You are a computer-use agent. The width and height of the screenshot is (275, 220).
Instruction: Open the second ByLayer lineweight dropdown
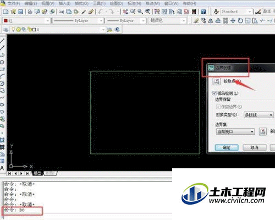(x=127, y=20)
